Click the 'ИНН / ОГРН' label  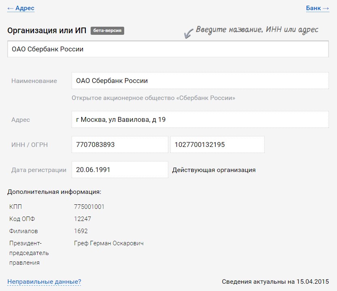[x=30, y=145]
